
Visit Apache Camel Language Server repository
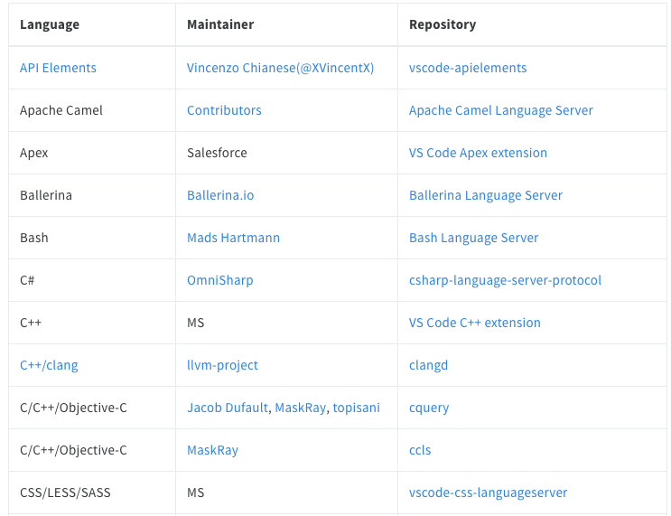501,110
